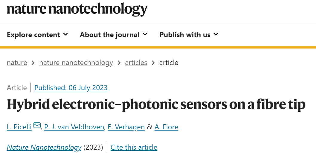The image size is (316, 159).
Task: Open author P. J. van Veldhoven link
Action: pos(74,127)
